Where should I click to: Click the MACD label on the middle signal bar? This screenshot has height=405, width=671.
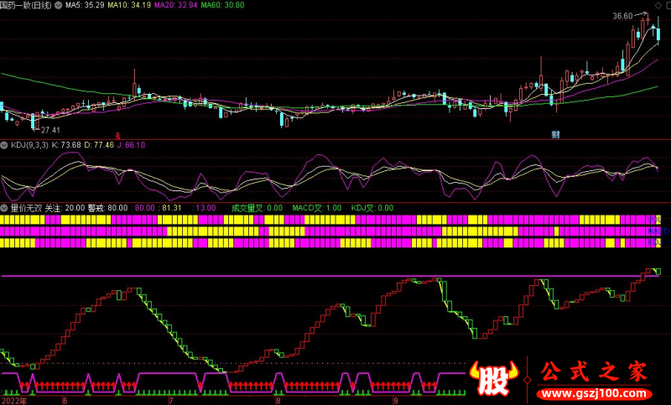(659, 231)
